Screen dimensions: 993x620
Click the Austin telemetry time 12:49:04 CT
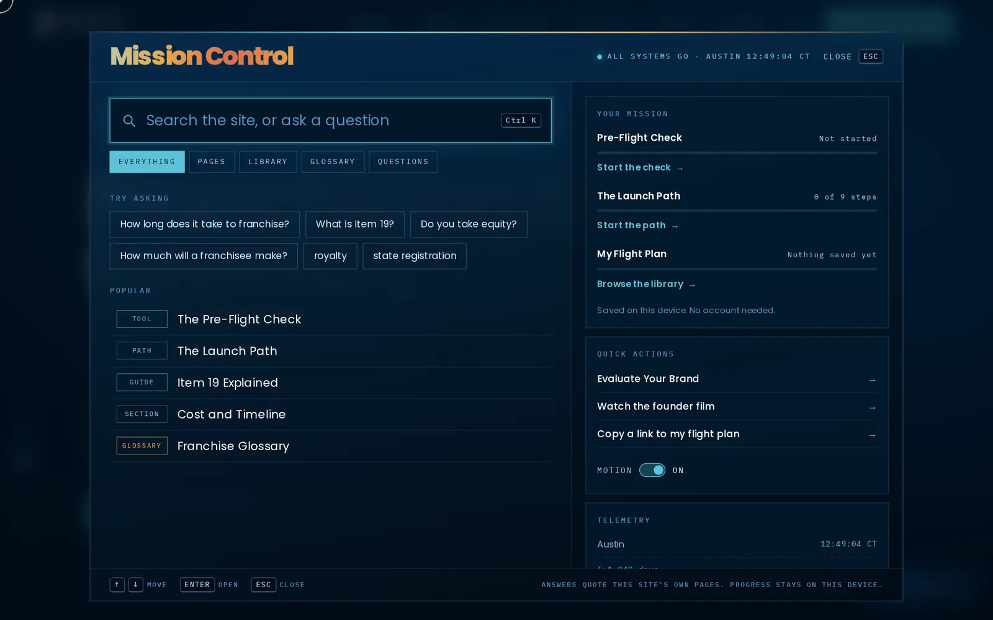pyautogui.click(x=848, y=544)
